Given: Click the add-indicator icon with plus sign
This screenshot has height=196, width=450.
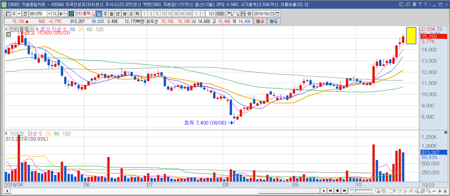Looking at the screenshot, I should click(x=230, y=14).
